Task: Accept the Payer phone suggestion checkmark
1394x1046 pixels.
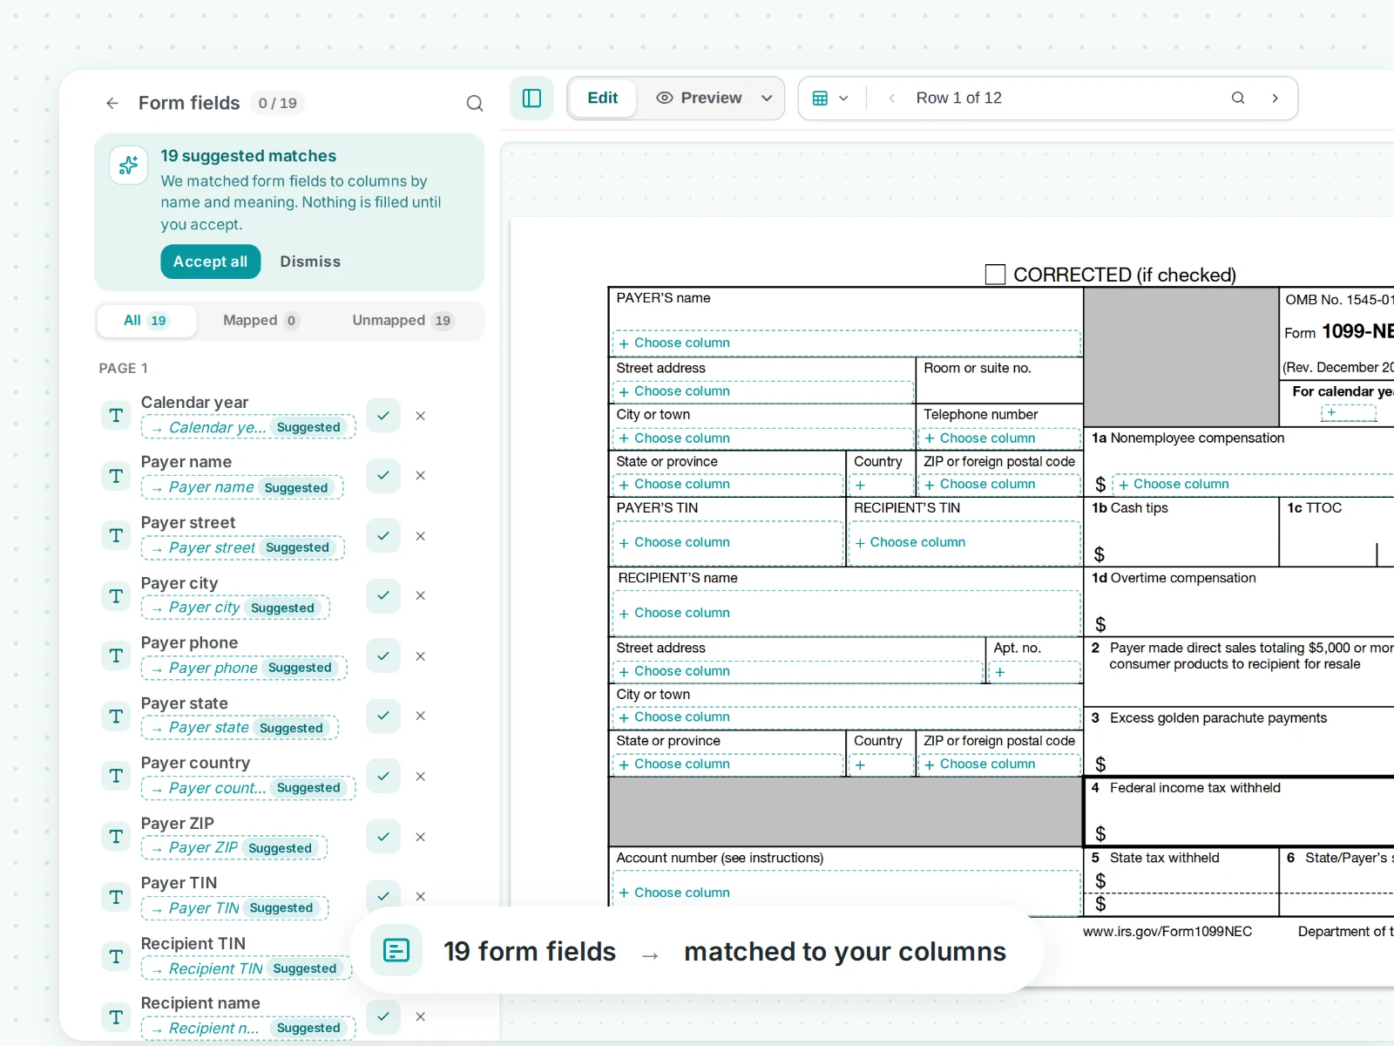Action: tap(383, 655)
